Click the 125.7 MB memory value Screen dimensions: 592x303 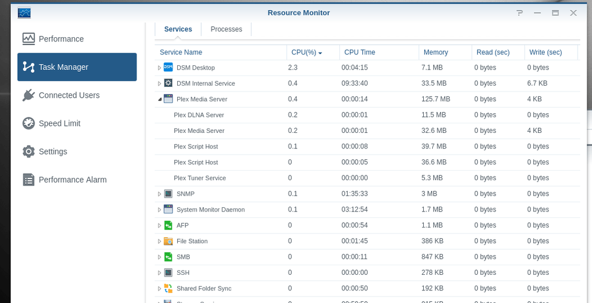coord(436,99)
